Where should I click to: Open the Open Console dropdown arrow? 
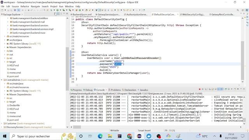coord(238,89)
